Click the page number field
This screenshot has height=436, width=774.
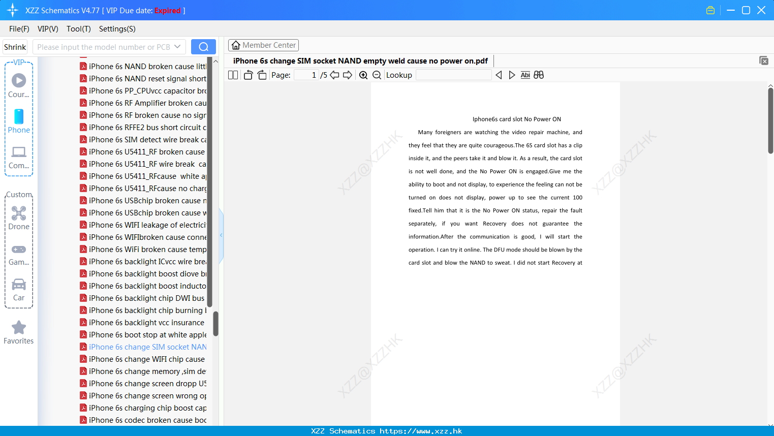tap(306, 75)
